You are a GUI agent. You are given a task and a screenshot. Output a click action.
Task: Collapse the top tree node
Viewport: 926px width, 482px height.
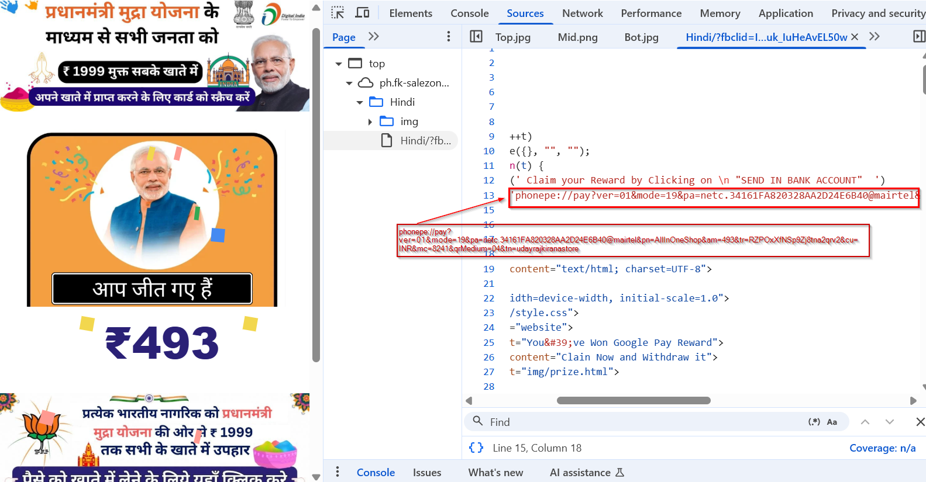[x=338, y=64]
